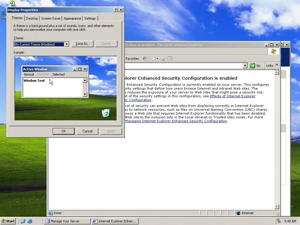Open the Screen Saver tab
Viewport: 300px width, 225px height.
tap(51, 18)
